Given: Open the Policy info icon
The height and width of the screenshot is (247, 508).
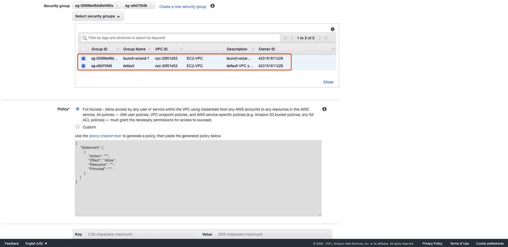Looking at the screenshot, I should (x=324, y=109).
